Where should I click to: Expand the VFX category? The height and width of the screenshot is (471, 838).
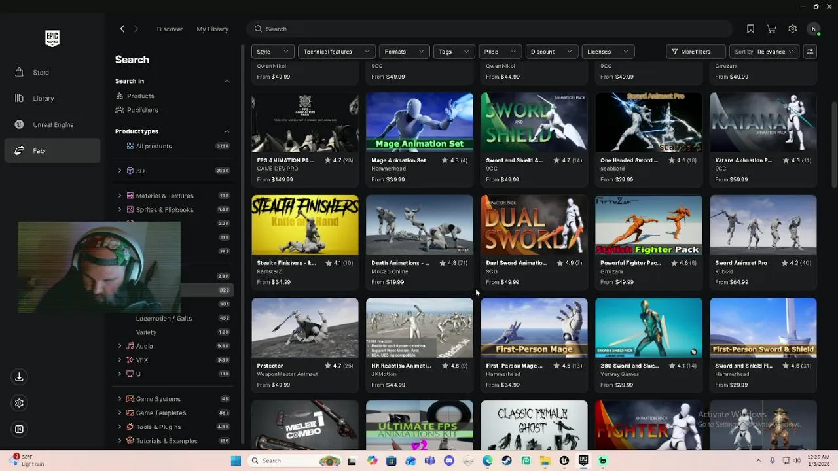click(120, 360)
